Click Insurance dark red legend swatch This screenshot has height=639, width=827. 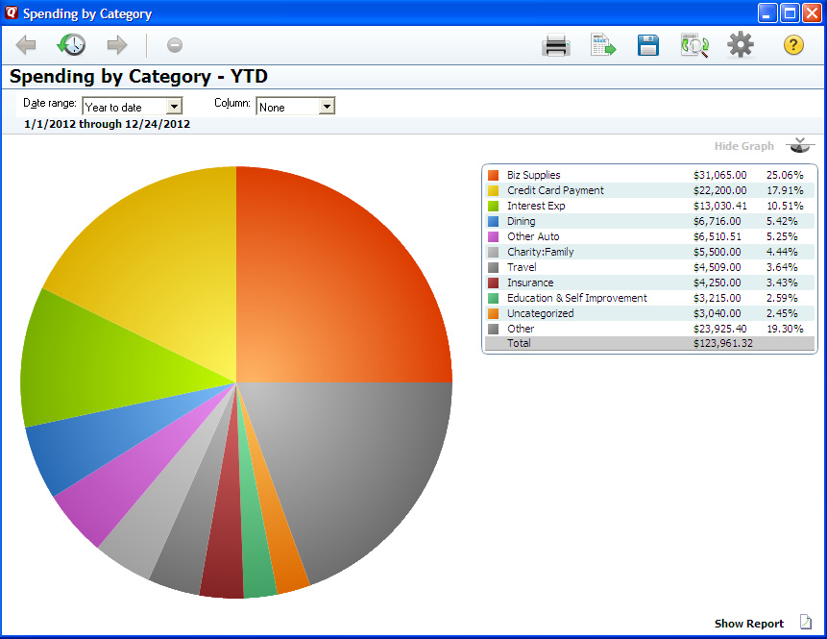[x=493, y=283]
